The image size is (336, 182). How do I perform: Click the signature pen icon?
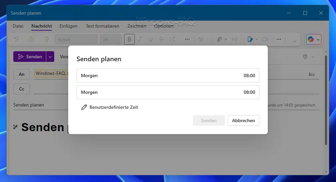[x=250, y=39]
